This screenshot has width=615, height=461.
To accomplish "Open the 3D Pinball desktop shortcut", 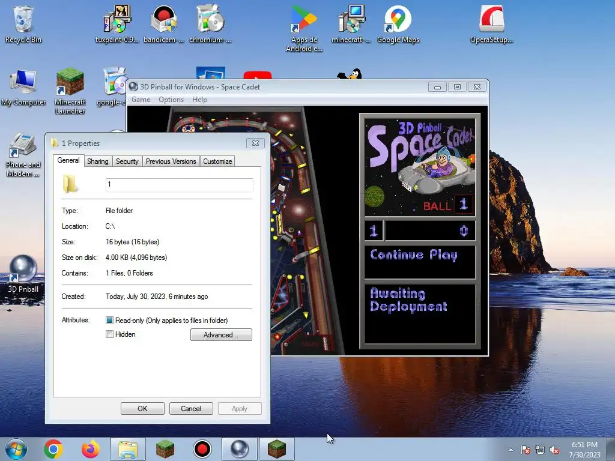I will tap(23, 274).
